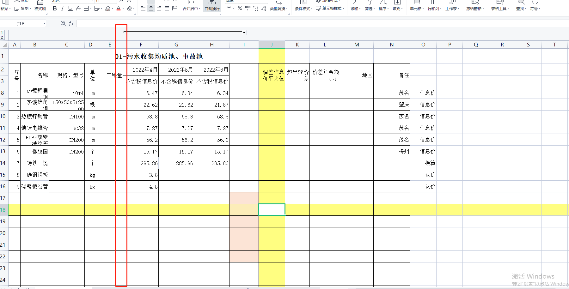Open the Name Box dropdown arrow
Viewport: 569px width, 289px height.
pyautogui.click(x=44, y=24)
